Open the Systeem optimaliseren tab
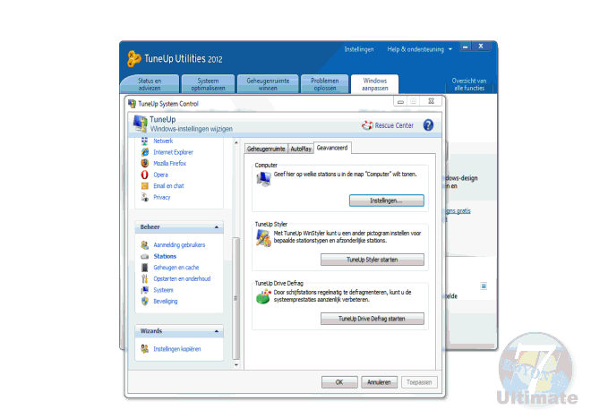 (208, 84)
